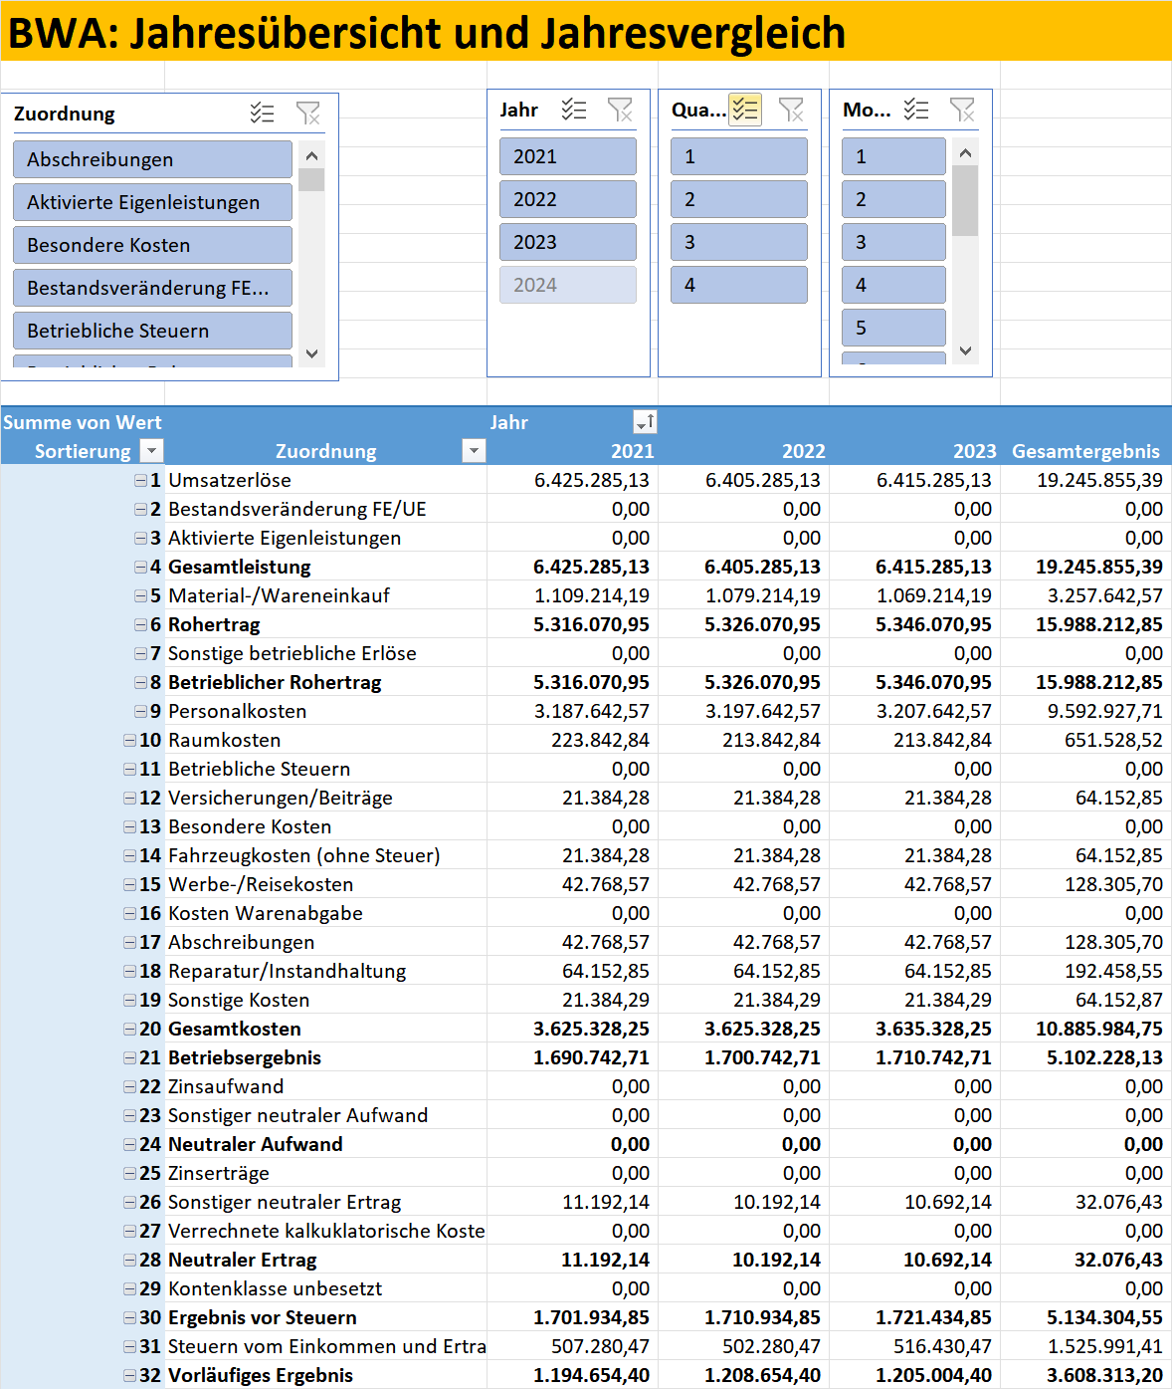
Task: Clear the filter on the Jahr slicer
Action: click(x=620, y=110)
